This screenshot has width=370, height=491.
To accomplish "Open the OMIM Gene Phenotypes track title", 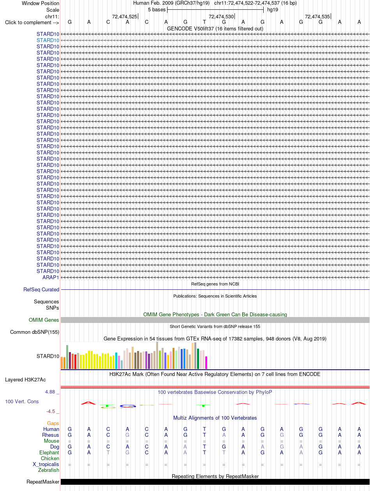I will (215, 314).
